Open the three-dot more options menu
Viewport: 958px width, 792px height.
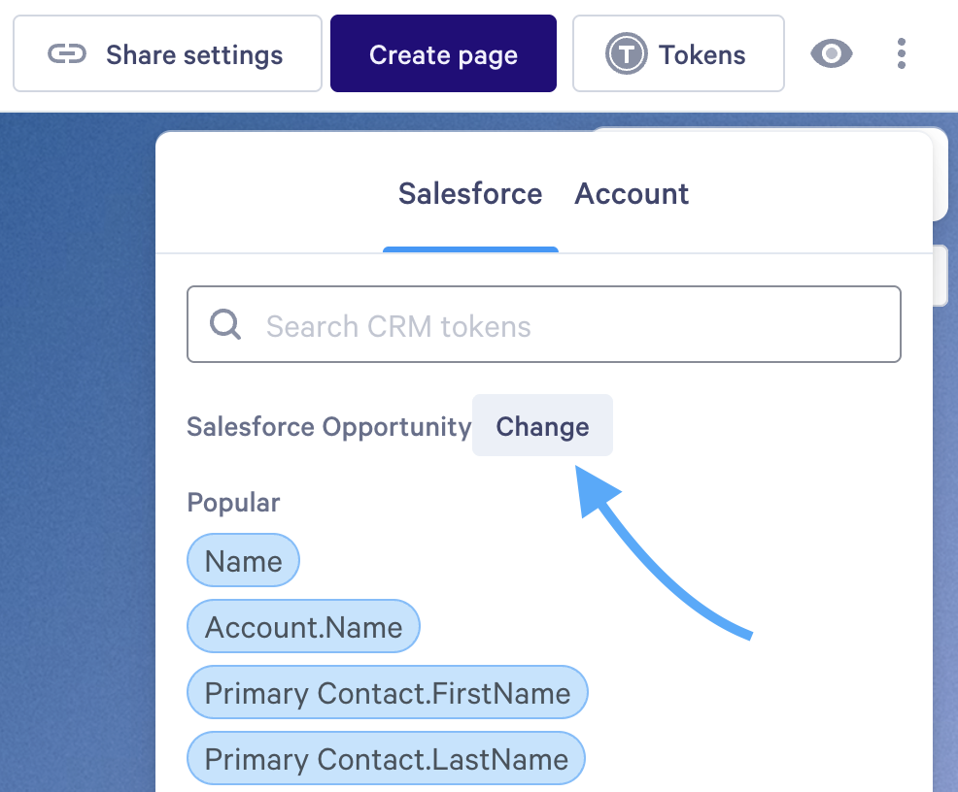coord(902,54)
